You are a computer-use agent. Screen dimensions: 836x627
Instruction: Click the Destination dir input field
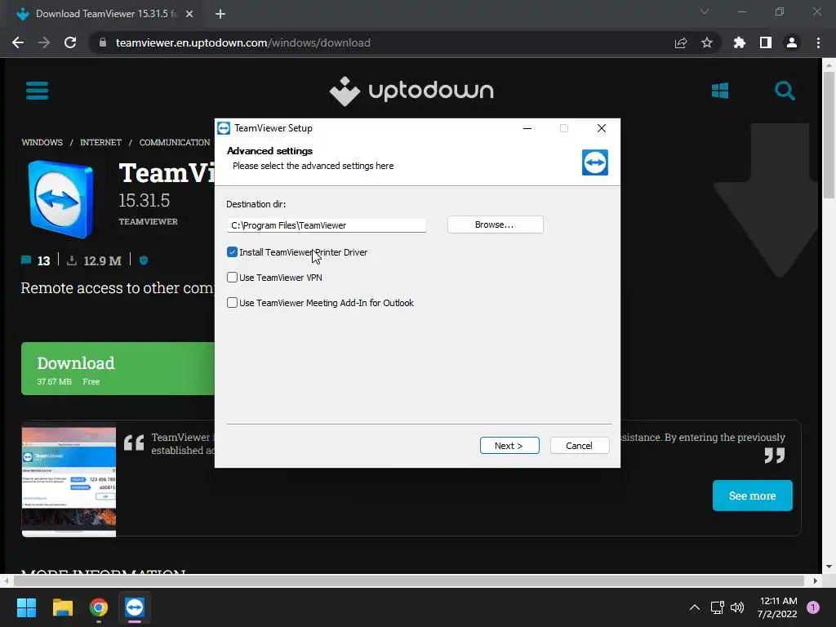coord(327,225)
